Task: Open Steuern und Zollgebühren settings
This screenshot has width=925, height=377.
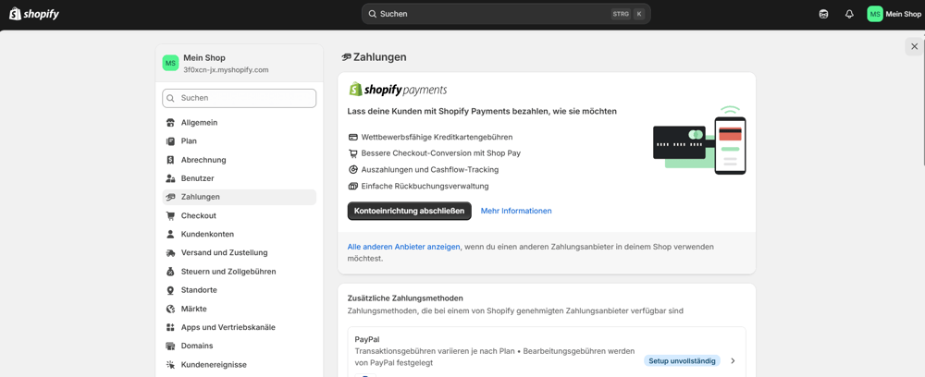Action: (228, 272)
